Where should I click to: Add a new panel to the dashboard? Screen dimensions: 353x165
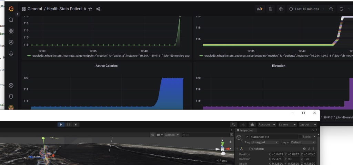point(260,9)
